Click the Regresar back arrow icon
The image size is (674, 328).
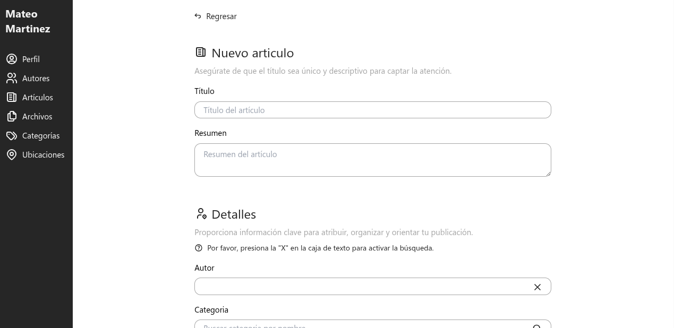(x=198, y=16)
